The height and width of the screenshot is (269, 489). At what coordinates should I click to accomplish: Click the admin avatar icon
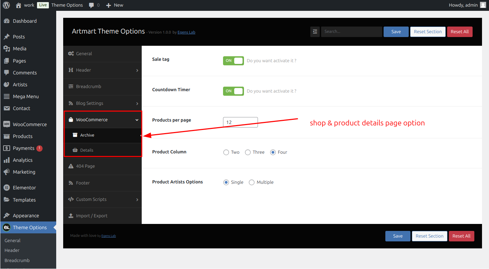point(483,5)
